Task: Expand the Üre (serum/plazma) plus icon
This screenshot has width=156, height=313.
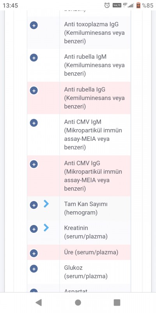Action: 34,253
